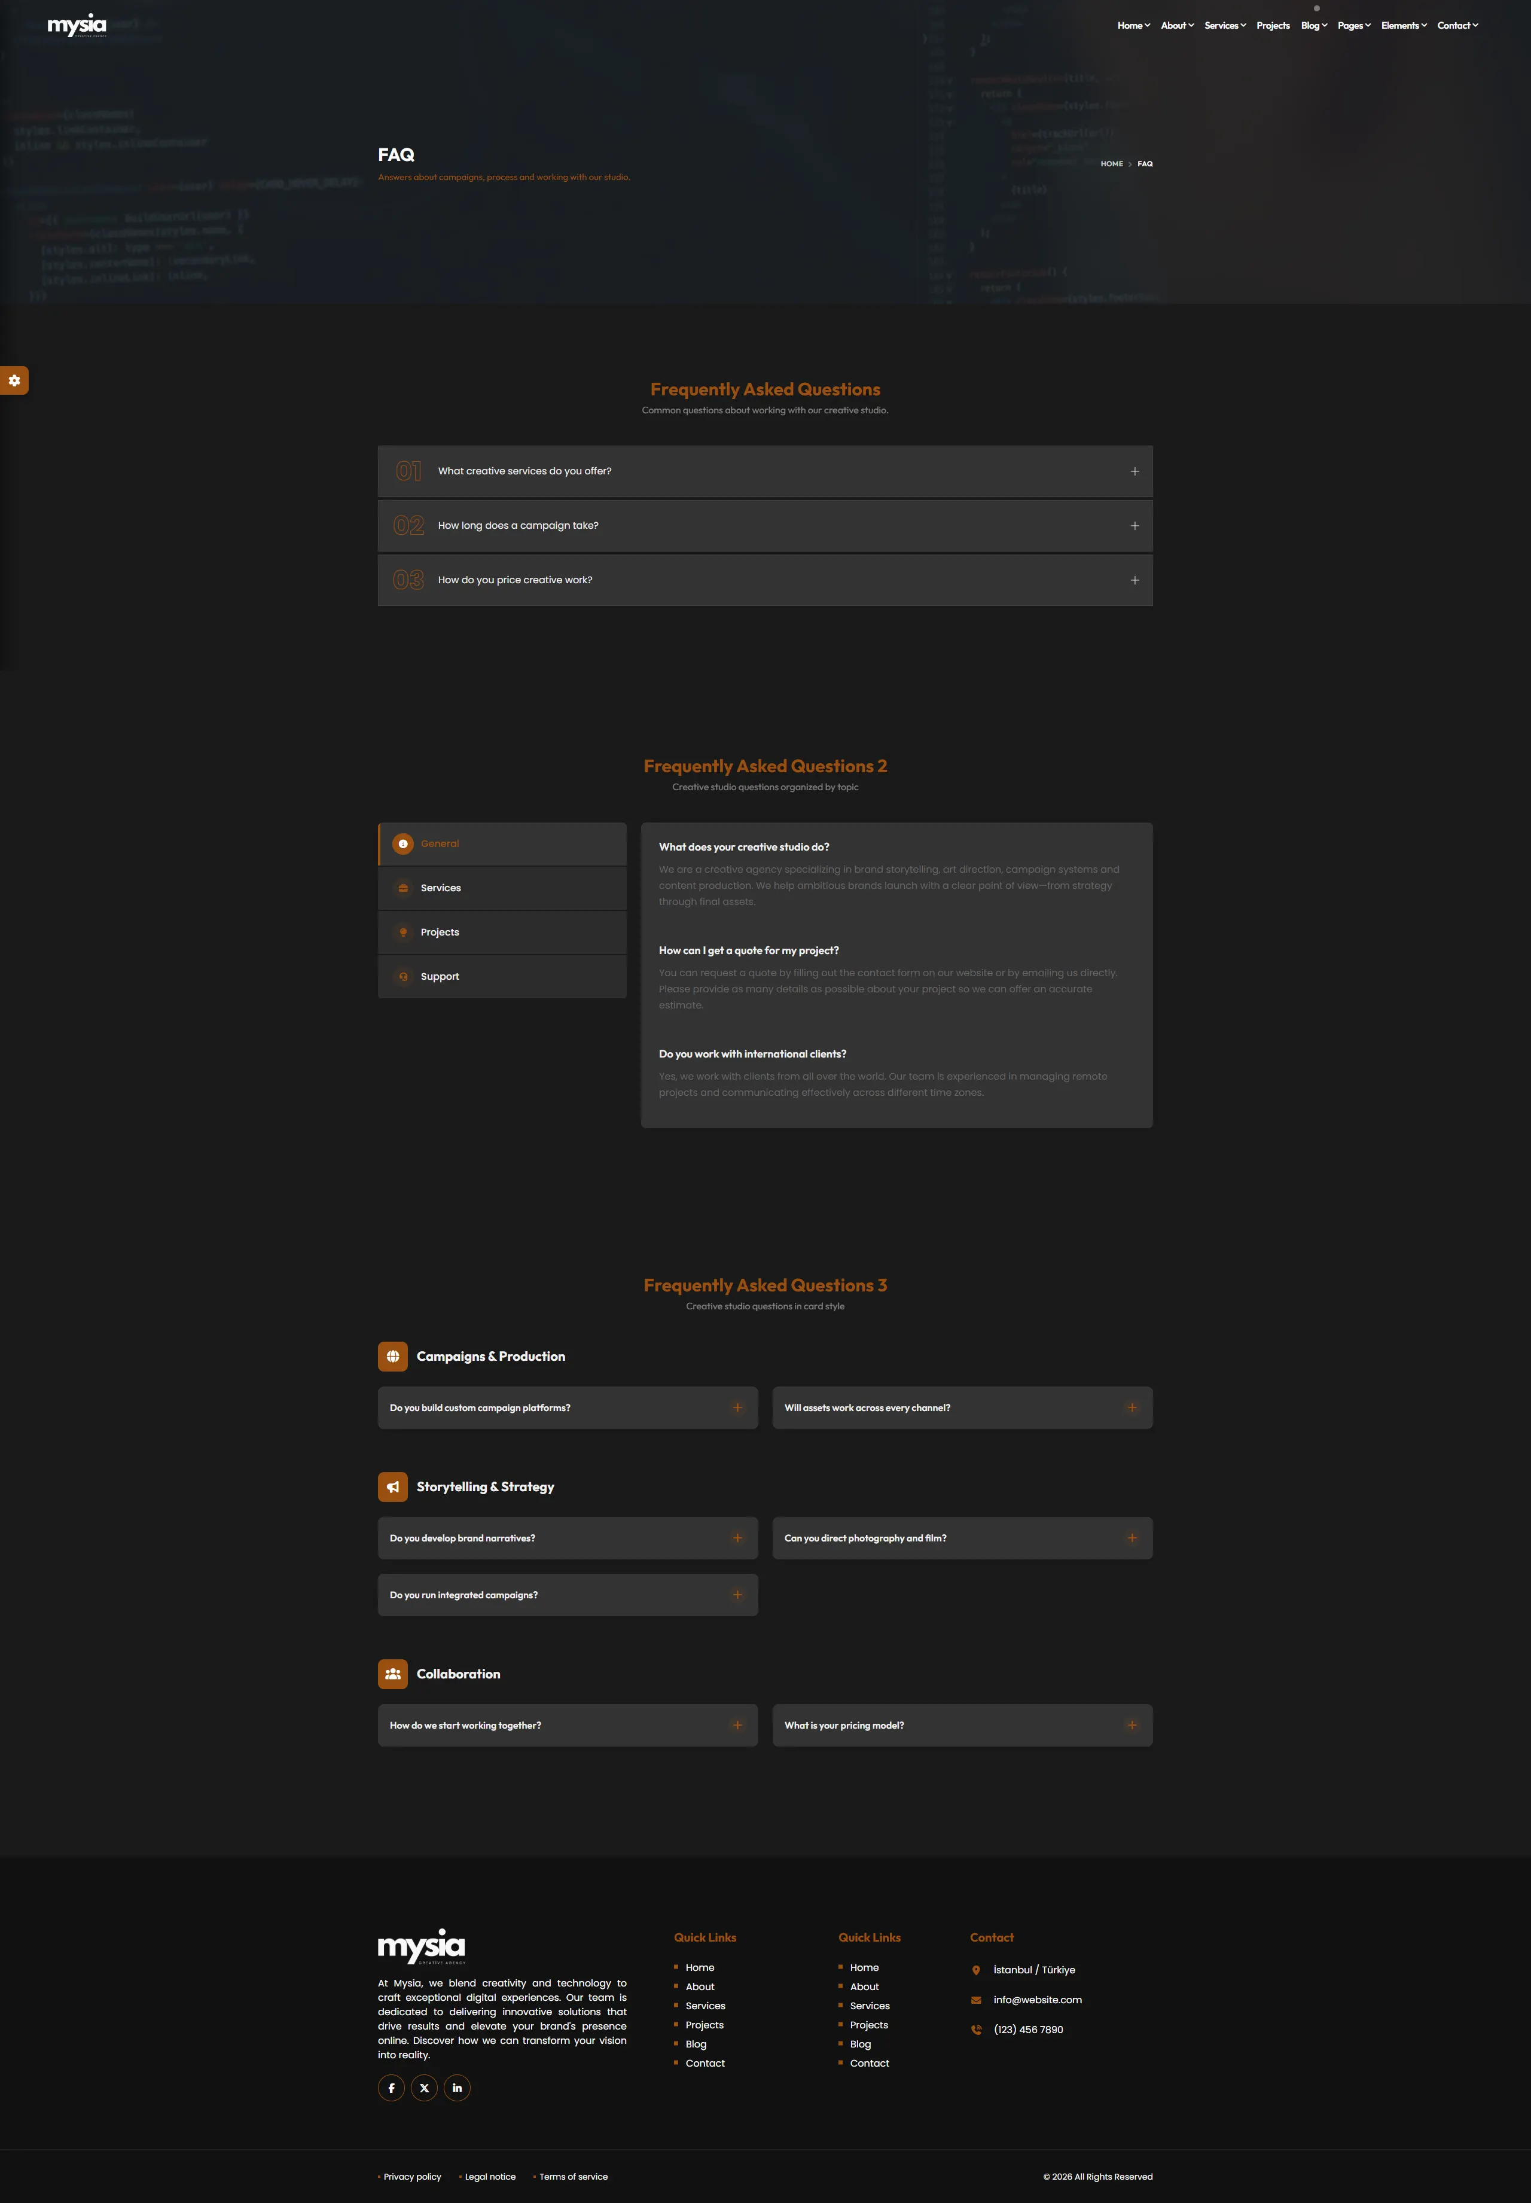Screen dimensions: 1531x2203
Task: Click the mysia logo in the header
Action: click(x=77, y=25)
